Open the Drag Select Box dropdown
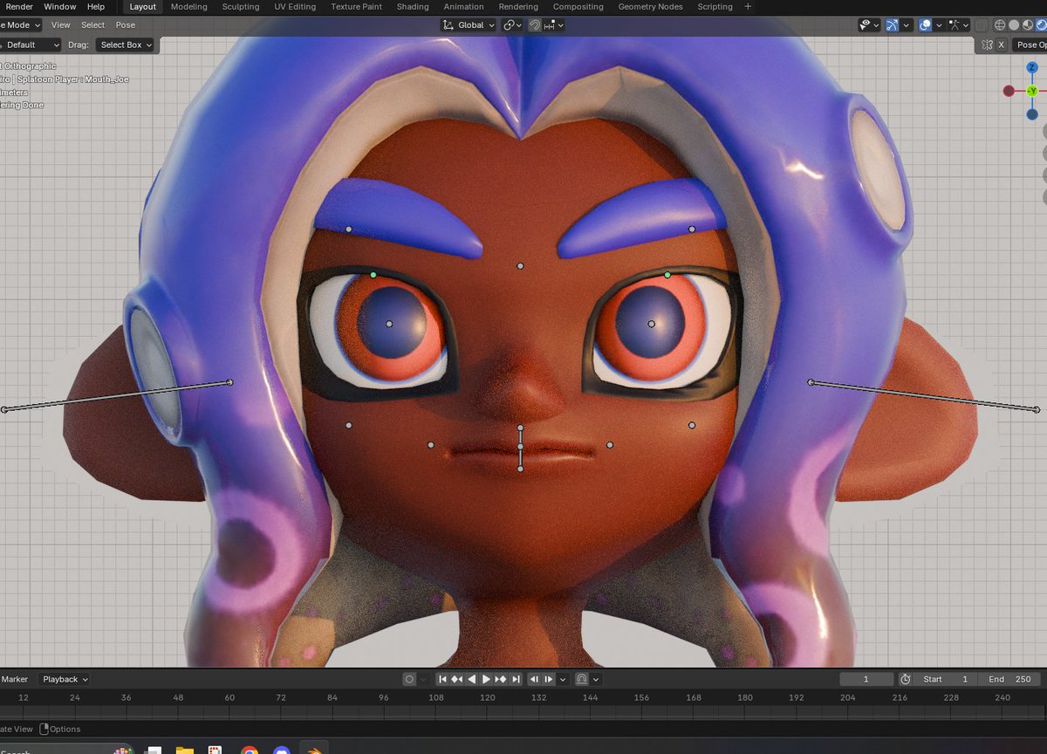This screenshot has height=754, width=1047. (x=125, y=45)
